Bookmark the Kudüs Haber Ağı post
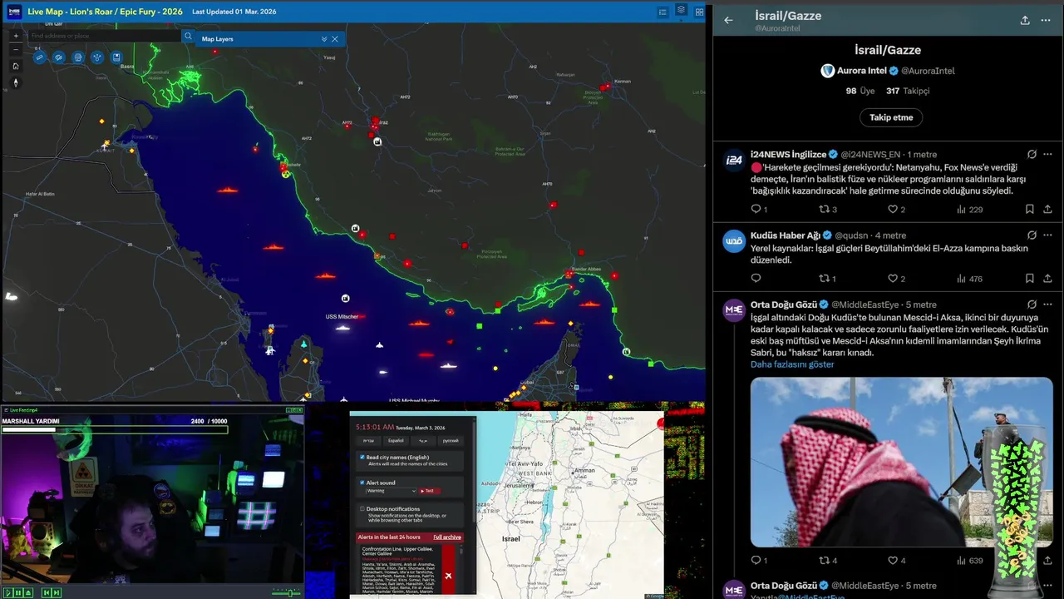The image size is (1064, 599). [1029, 279]
